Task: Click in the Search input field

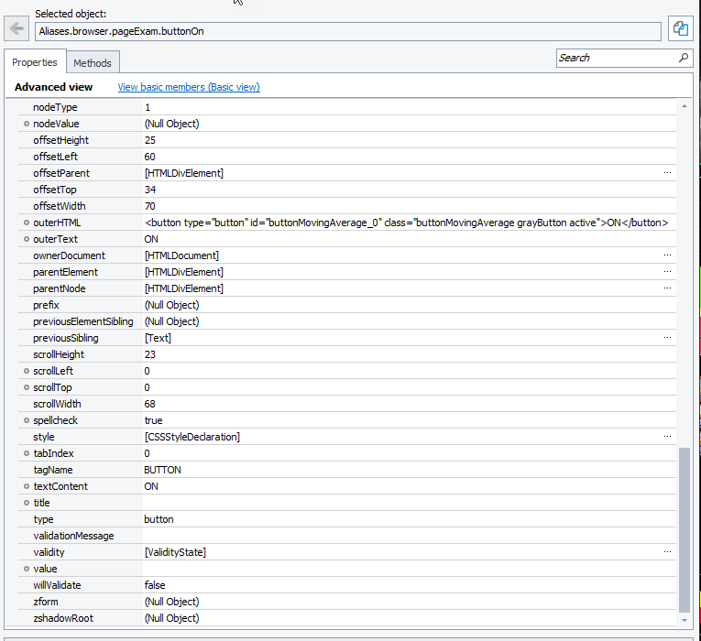Action: click(x=616, y=58)
